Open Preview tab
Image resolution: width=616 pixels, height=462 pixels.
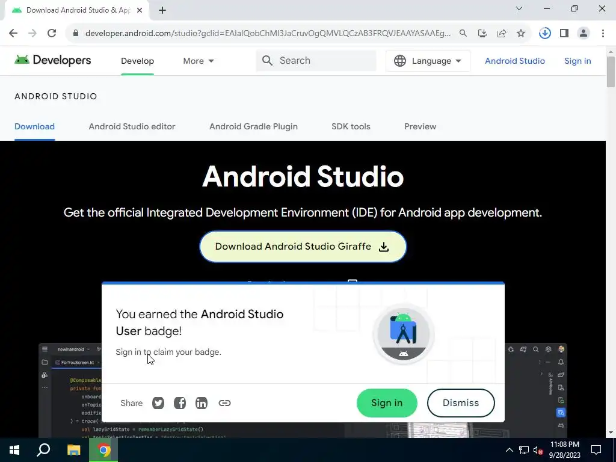[x=420, y=126]
